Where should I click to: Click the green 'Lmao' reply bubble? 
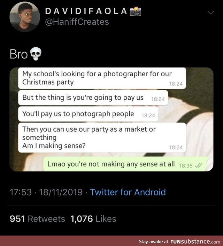[x=124, y=164]
